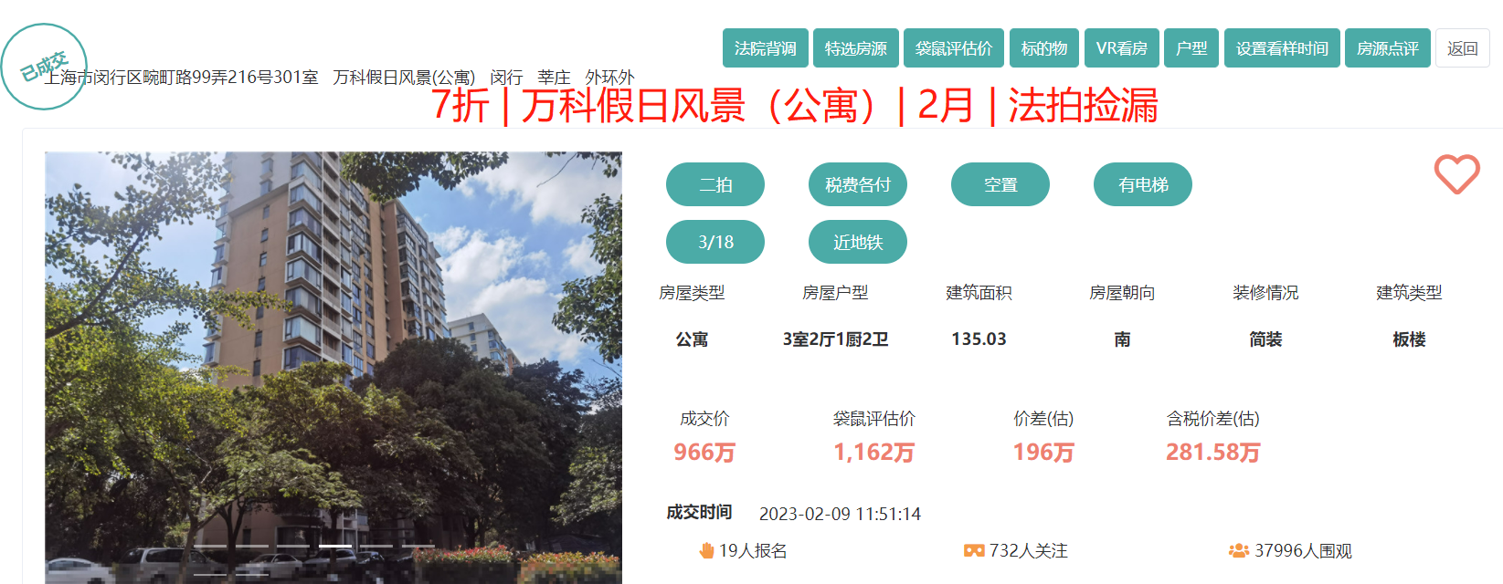
Task: Open the 法院背调 tab
Action: [x=765, y=48]
